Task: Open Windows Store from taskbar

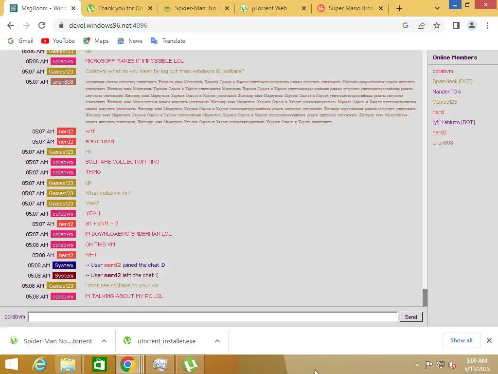Action: 99,364
